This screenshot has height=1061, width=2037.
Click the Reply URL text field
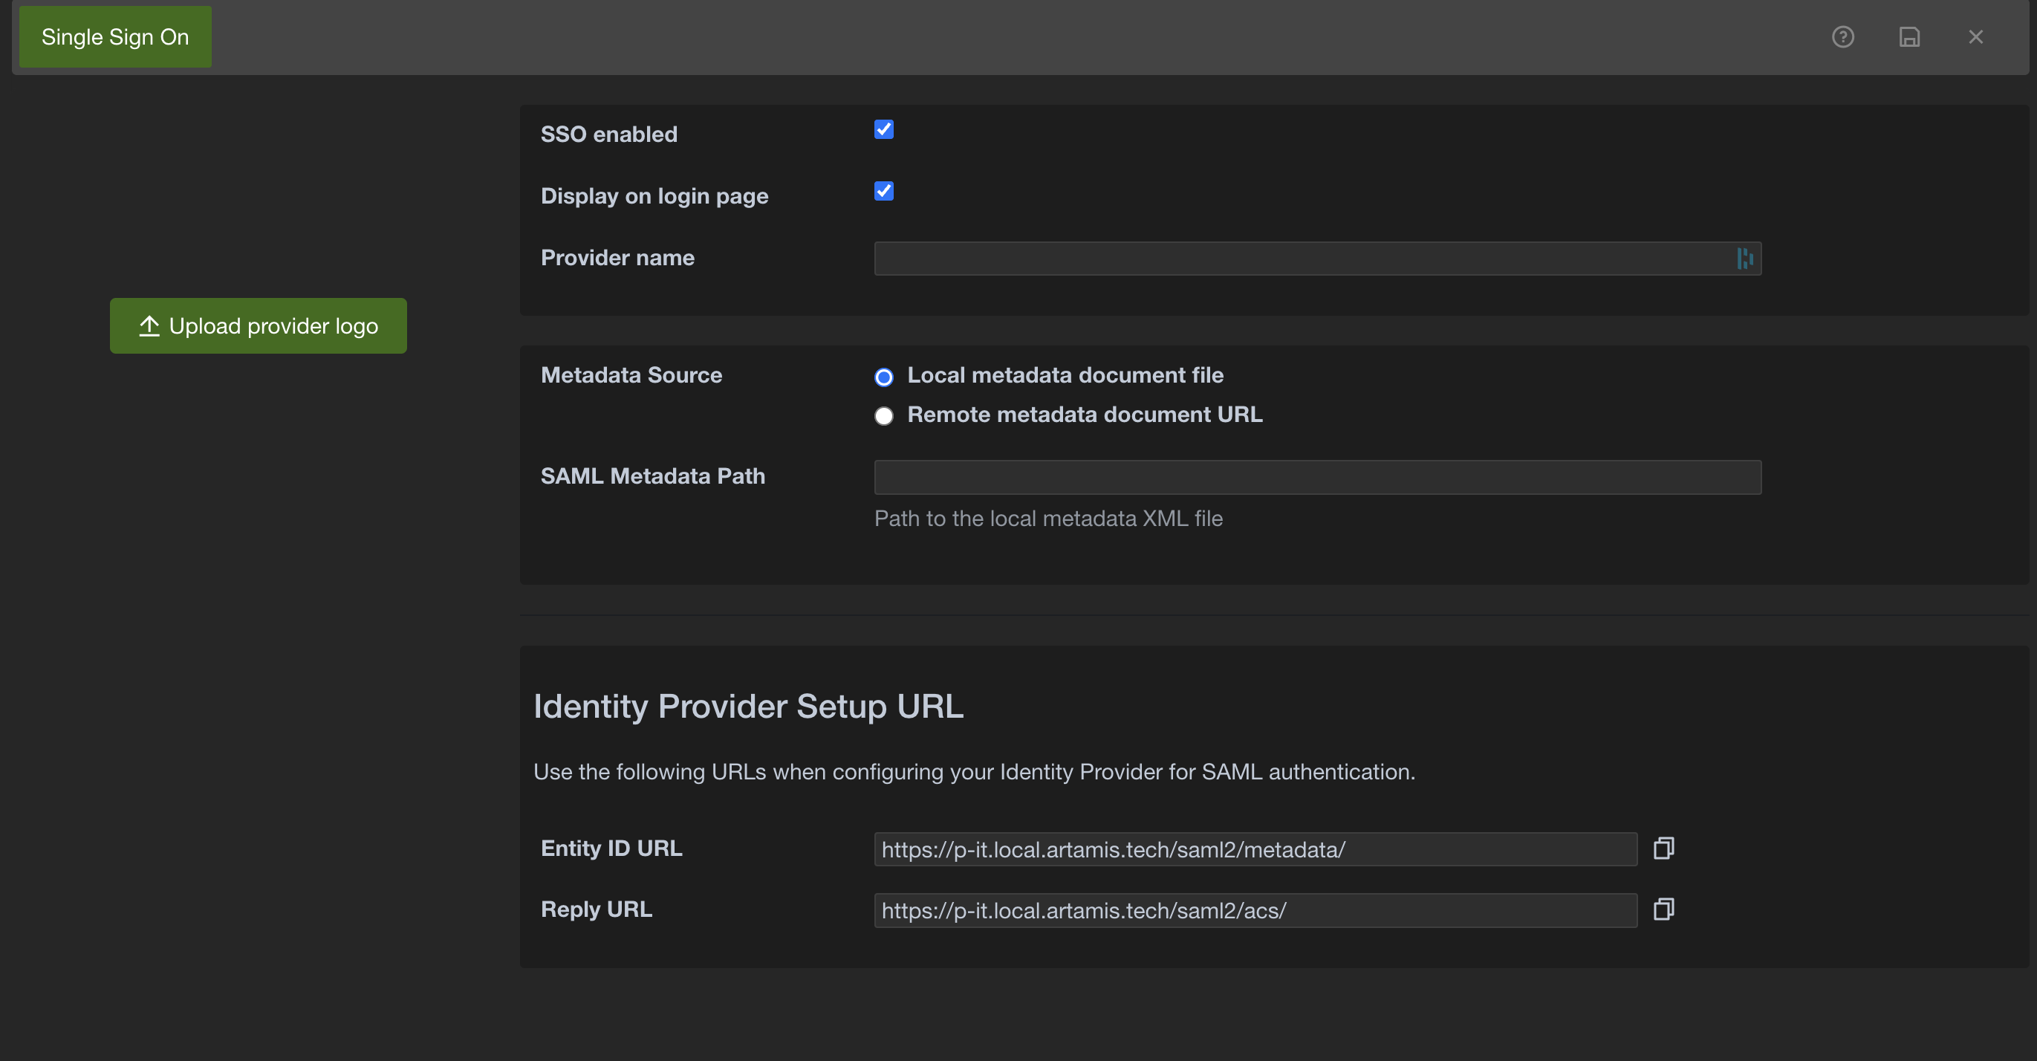click(1255, 910)
